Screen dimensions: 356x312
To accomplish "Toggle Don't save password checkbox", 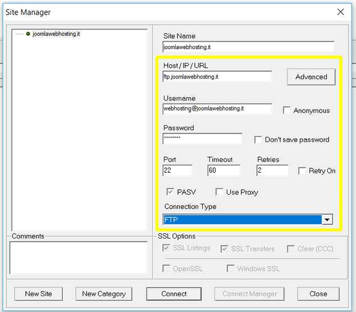I will tap(258, 140).
